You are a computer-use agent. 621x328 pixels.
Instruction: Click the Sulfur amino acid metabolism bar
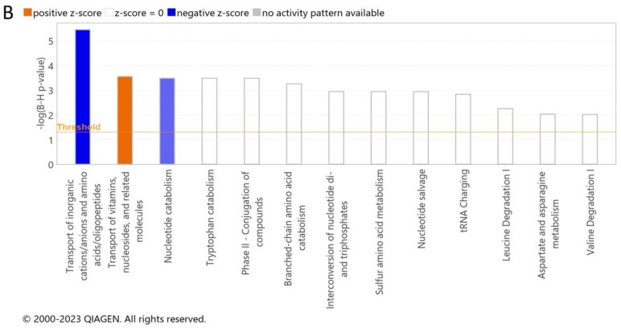point(378,128)
